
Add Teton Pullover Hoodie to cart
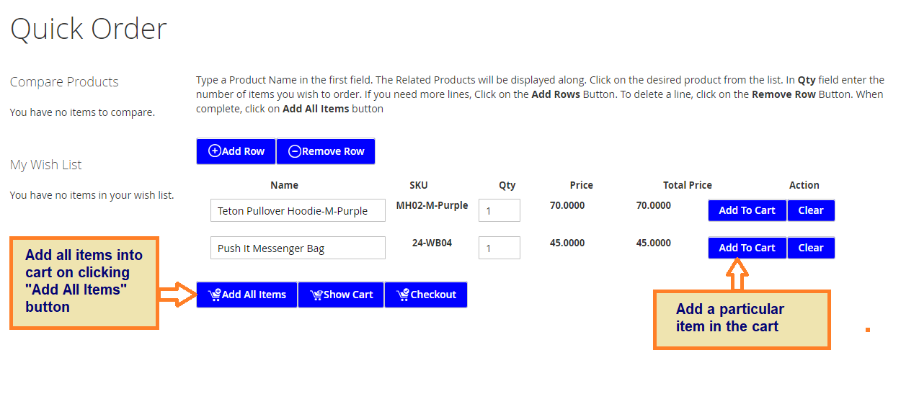(x=747, y=210)
